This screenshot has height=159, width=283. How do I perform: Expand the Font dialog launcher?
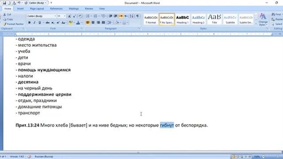(82, 28)
